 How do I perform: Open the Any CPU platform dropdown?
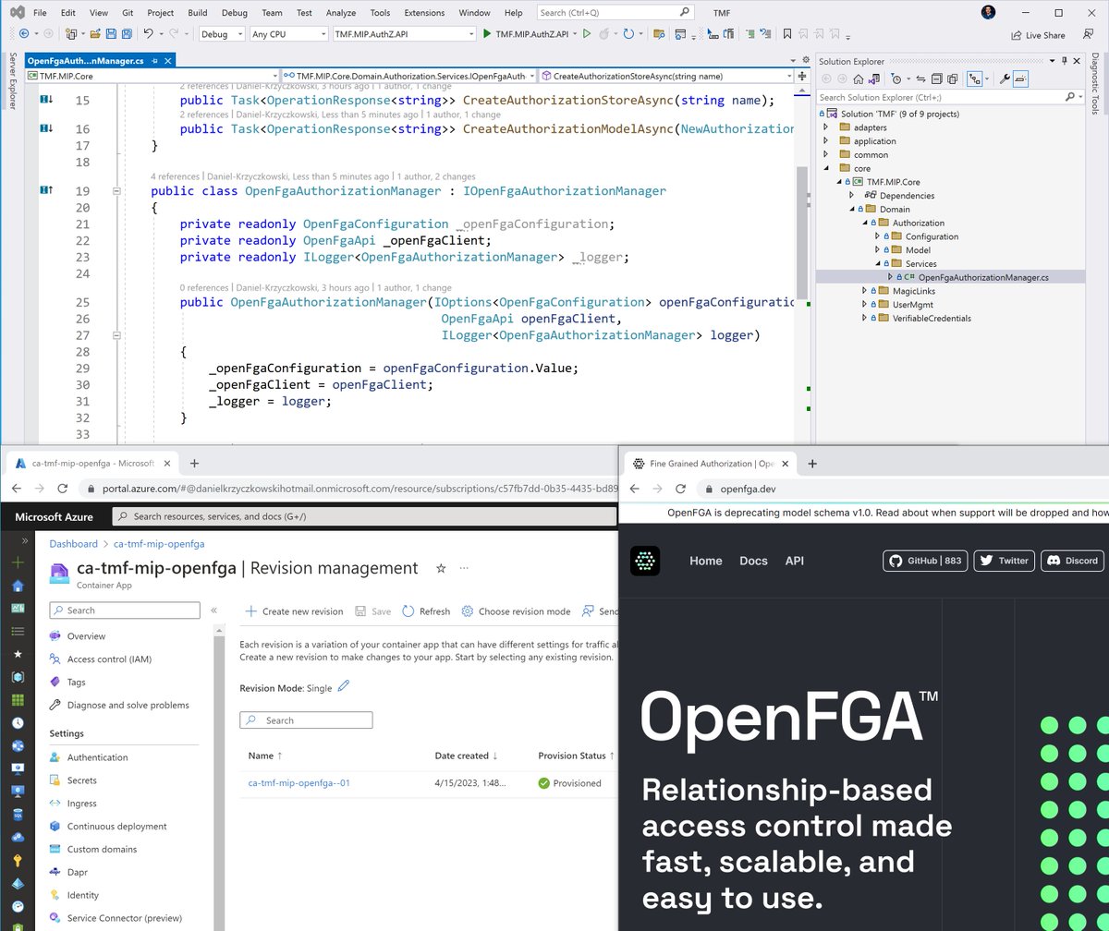287,33
